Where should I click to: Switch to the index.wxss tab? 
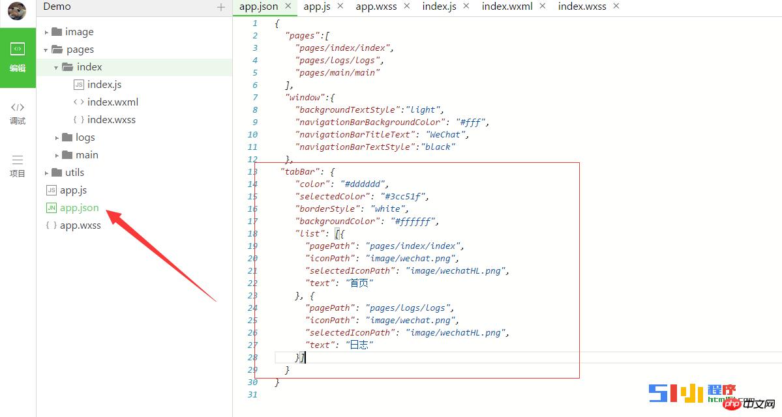click(582, 7)
